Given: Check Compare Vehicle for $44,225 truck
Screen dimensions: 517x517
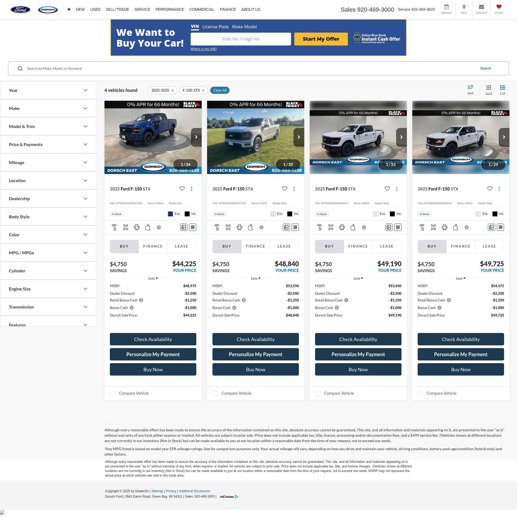Looking at the screenshot, I should pos(113,393).
